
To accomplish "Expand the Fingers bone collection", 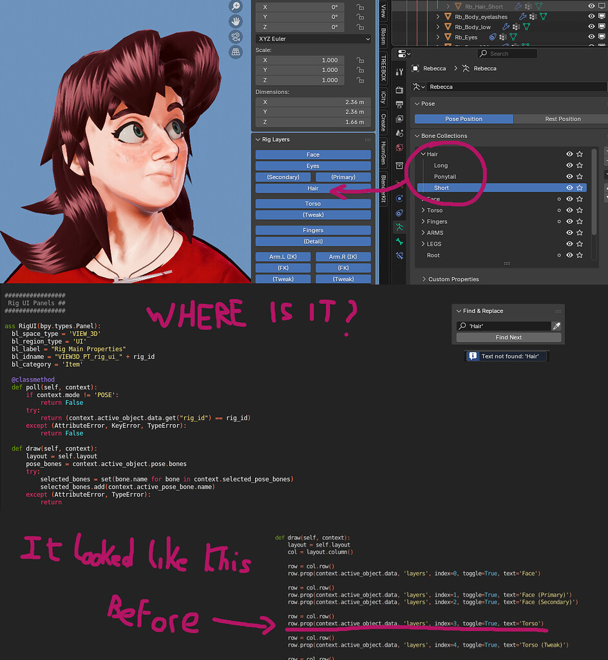I will [x=423, y=222].
